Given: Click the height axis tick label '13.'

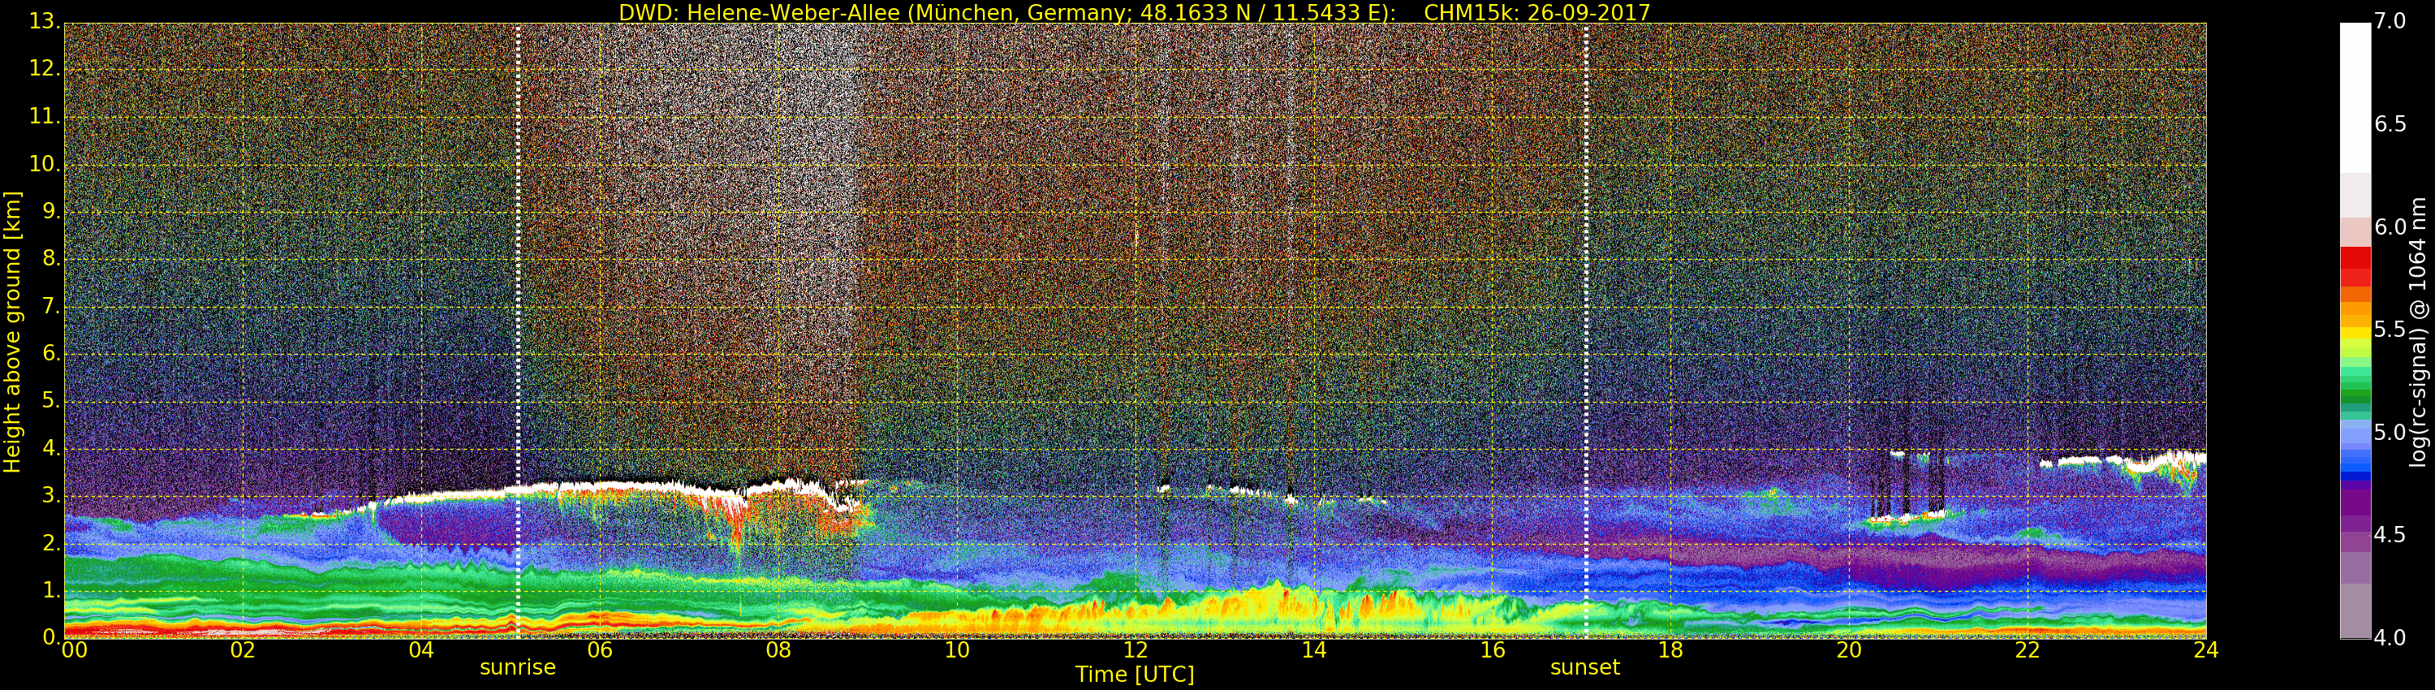Looking at the screenshot, I should coord(45,21).
